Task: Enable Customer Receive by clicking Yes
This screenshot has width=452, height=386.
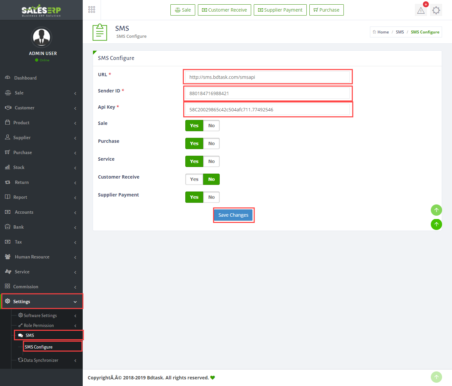Action: (194, 179)
